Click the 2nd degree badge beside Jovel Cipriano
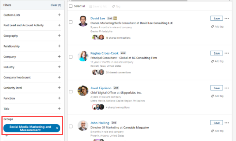 (116, 88)
